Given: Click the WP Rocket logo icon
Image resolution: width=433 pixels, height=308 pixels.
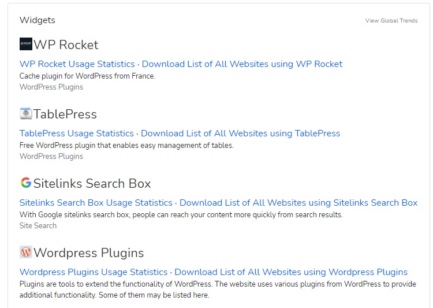Looking at the screenshot, I should 26,44.
